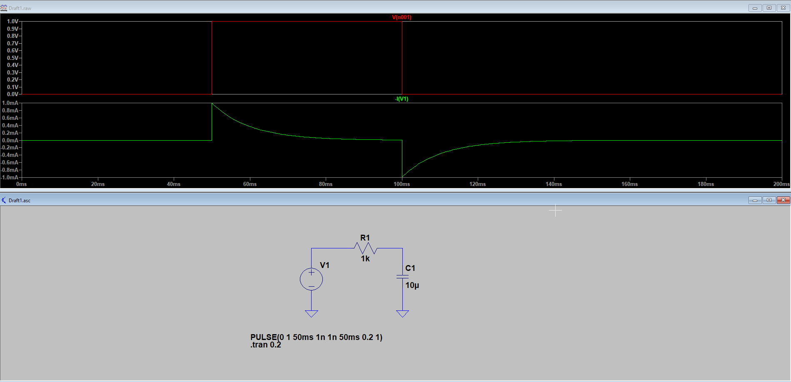
Task: Click the ground symbol under C1
Action: click(402, 314)
